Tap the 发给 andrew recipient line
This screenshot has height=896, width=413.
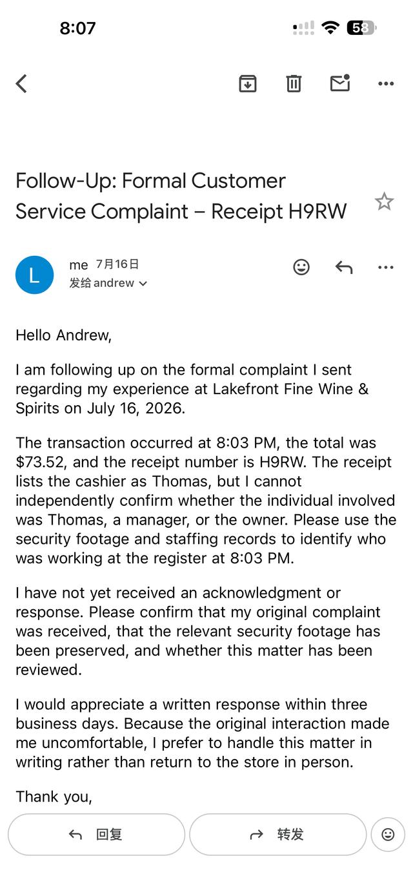[x=108, y=283]
